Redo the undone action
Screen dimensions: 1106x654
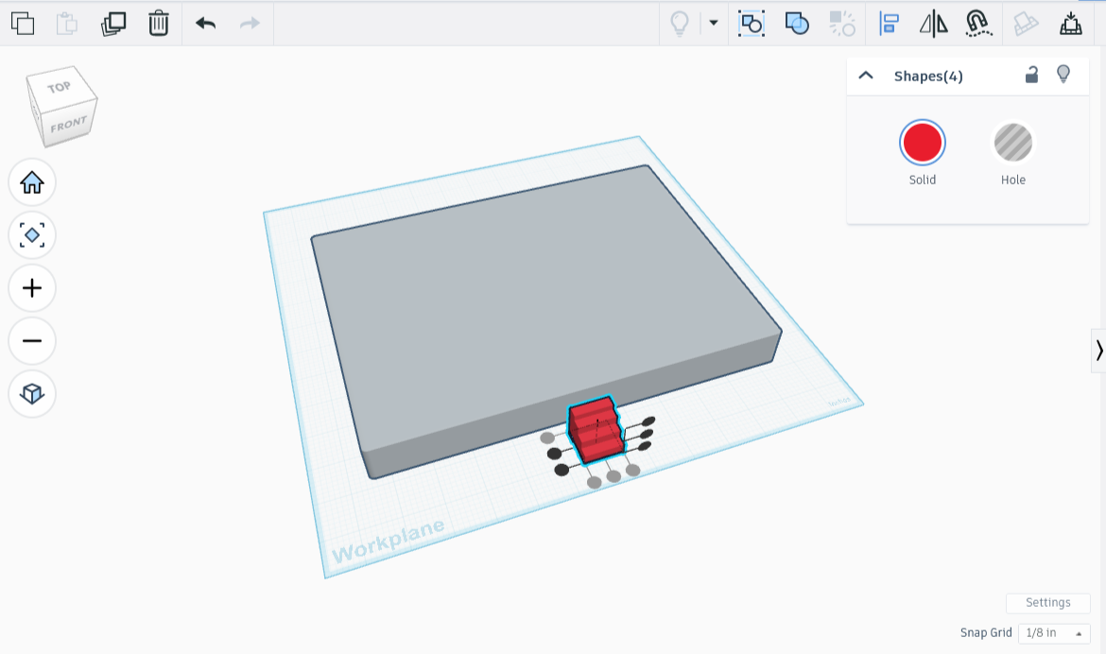click(250, 24)
